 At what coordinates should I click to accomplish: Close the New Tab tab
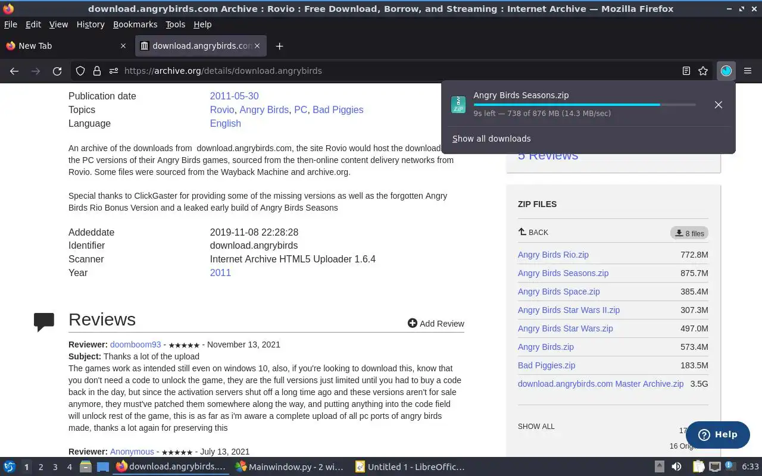pos(123,46)
